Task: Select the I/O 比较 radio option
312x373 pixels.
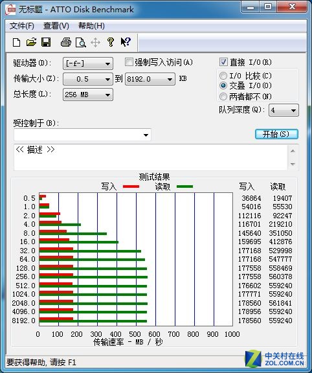Action: coord(223,76)
